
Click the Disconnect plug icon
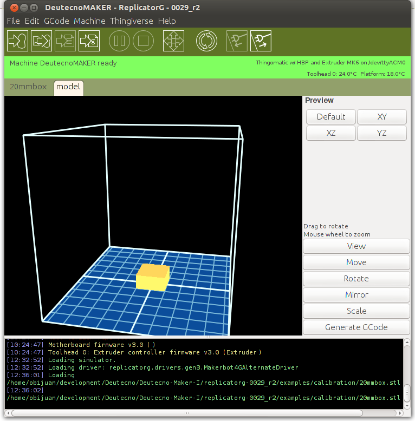tap(261, 41)
